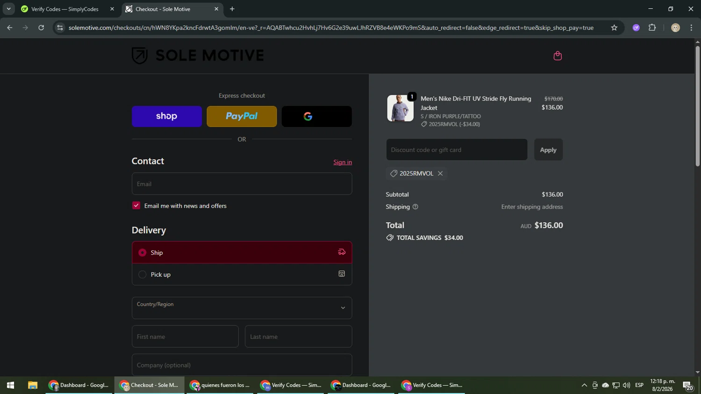This screenshot has height=394, width=701.
Task: Focus the Last name field
Action: click(x=298, y=337)
